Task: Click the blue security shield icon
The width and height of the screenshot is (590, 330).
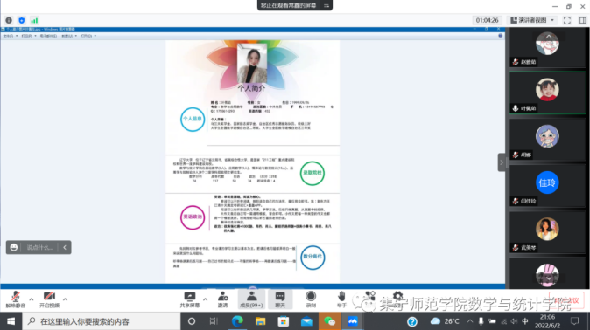Action: [22, 20]
